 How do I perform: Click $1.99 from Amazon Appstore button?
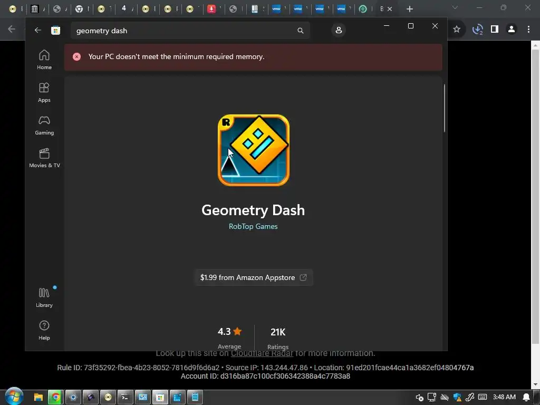point(254,277)
